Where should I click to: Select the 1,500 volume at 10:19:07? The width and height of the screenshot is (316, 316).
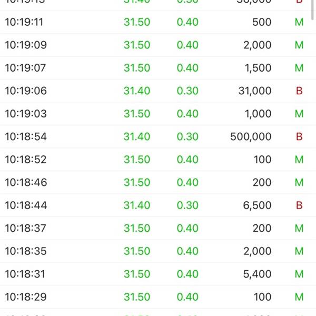(x=258, y=68)
